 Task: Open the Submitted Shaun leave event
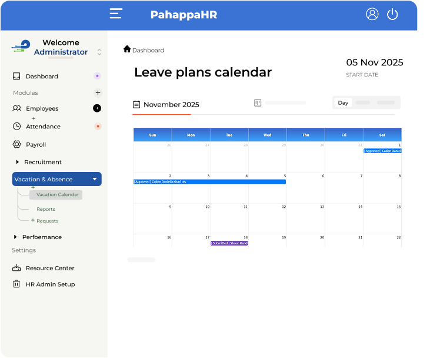(x=229, y=243)
